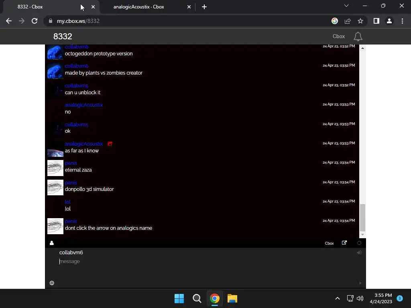The height and width of the screenshot is (308, 411).
Task: Share this page via share icon
Action: click(x=348, y=21)
